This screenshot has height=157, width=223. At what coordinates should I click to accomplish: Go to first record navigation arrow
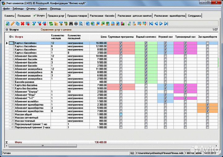[151, 23]
